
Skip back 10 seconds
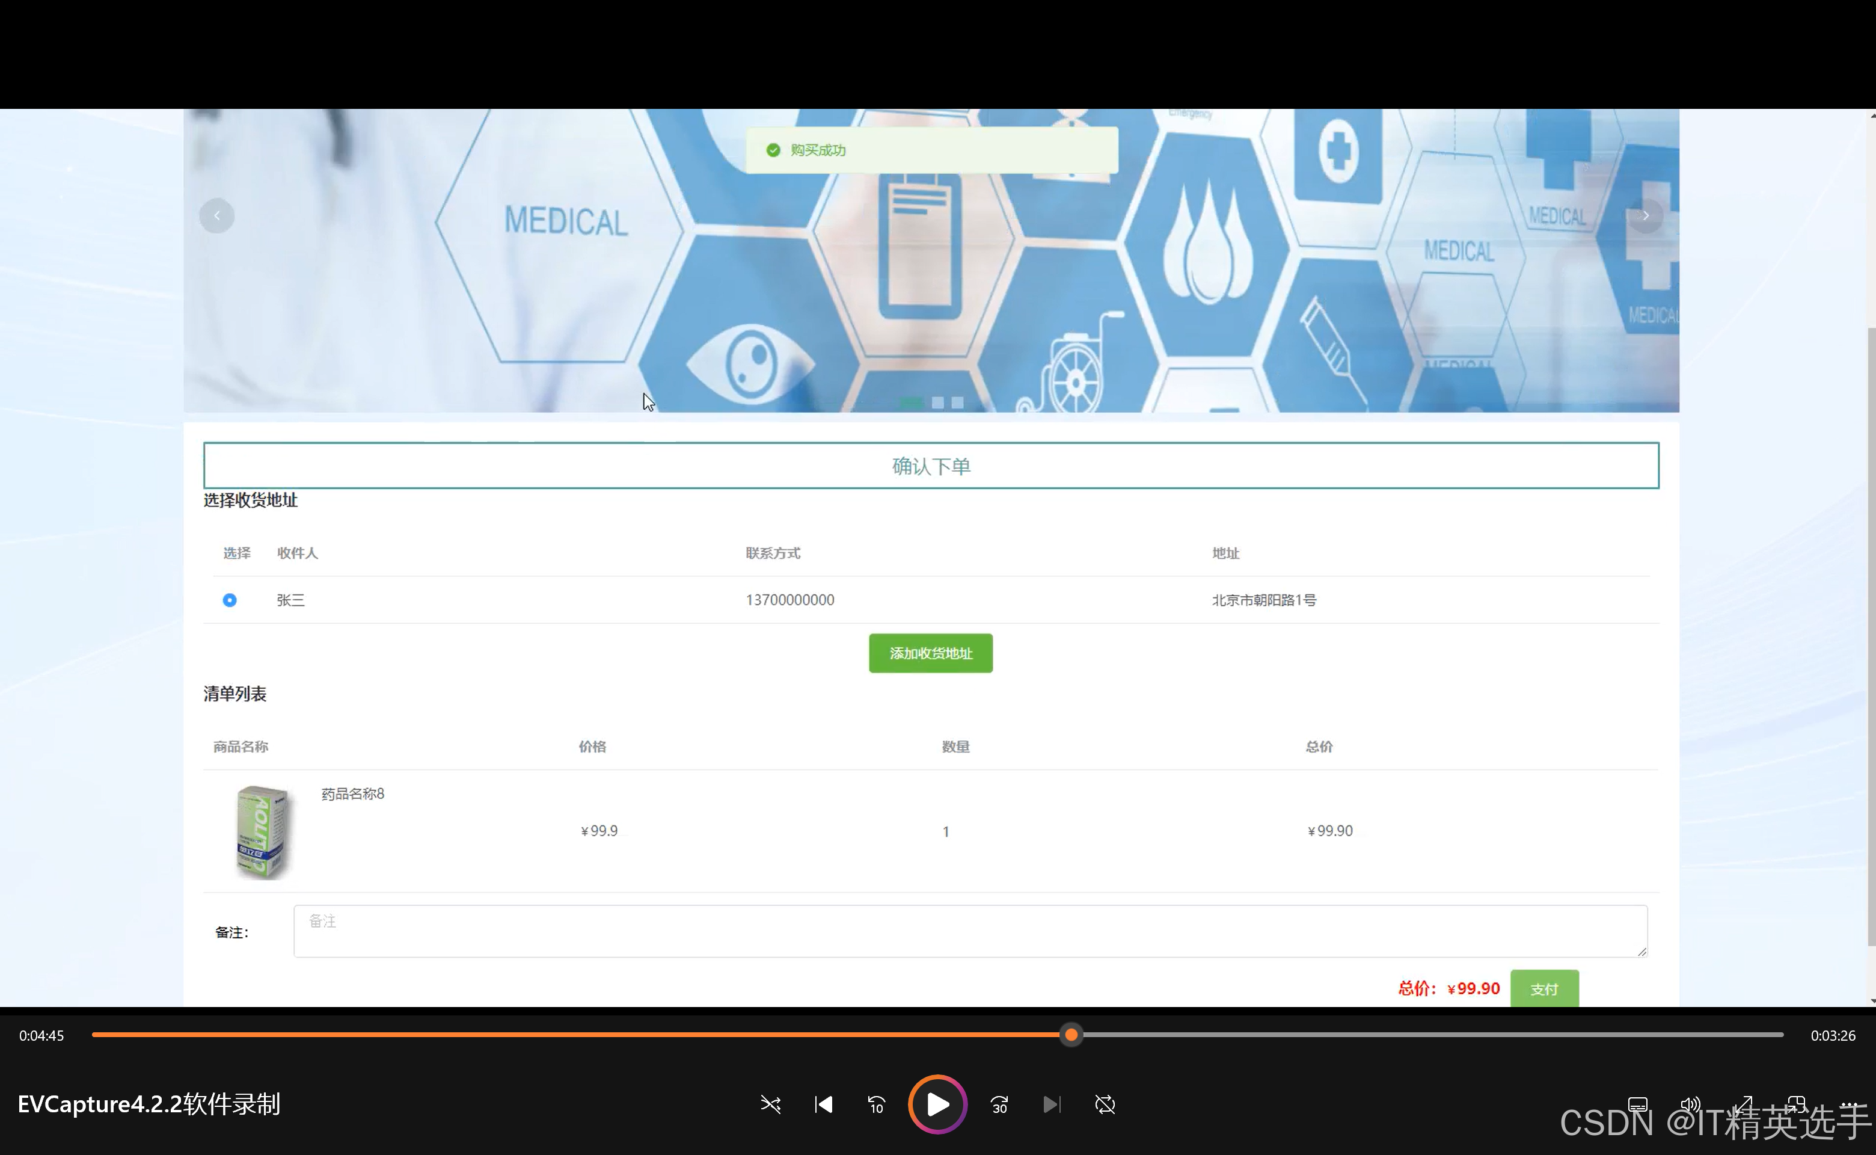[876, 1104]
